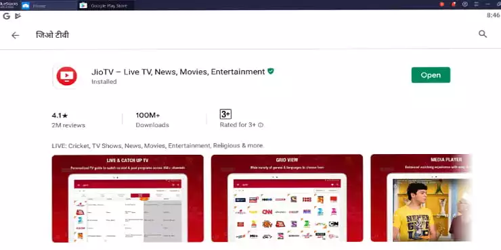Screen dimensions: 501x250
Task: Click the red JioTV app icon
Action: [x=66, y=76]
